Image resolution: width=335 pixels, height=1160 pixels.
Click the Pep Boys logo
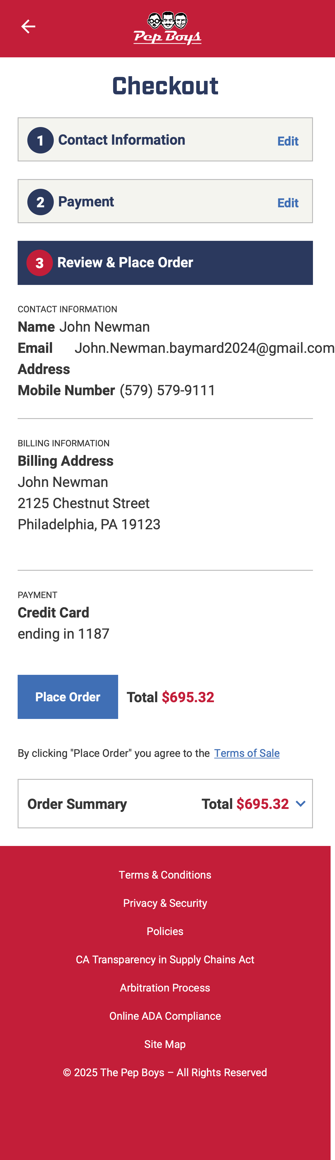click(x=168, y=28)
